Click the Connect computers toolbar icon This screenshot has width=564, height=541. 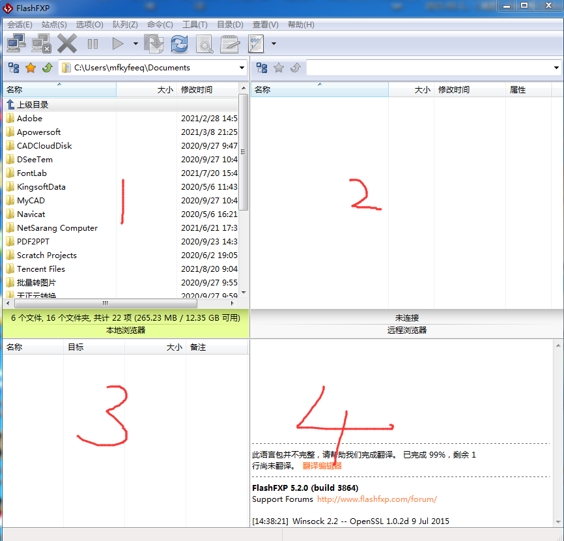pos(16,44)
